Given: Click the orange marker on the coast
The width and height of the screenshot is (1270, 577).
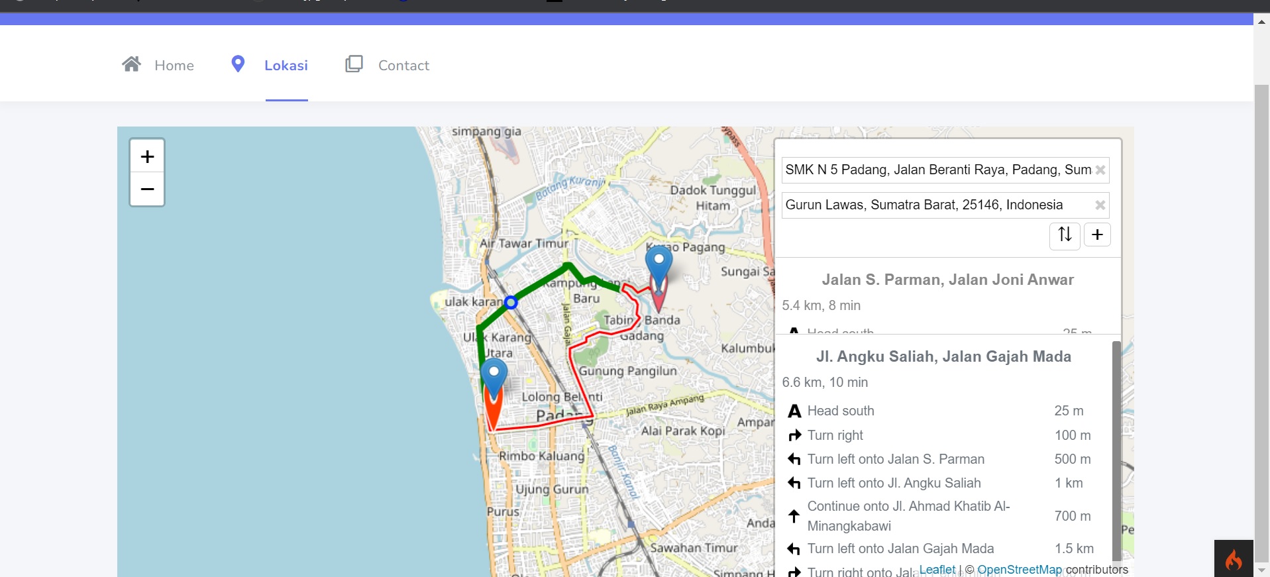Looking at the screenshot, I should 494,411.
